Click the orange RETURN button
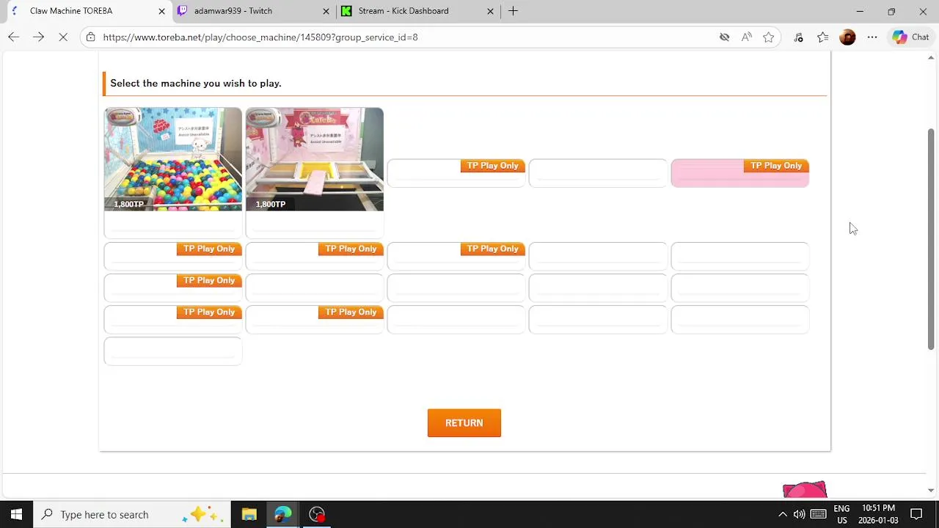The height and width of the screenshot is (528, 939). coord(464,422)
